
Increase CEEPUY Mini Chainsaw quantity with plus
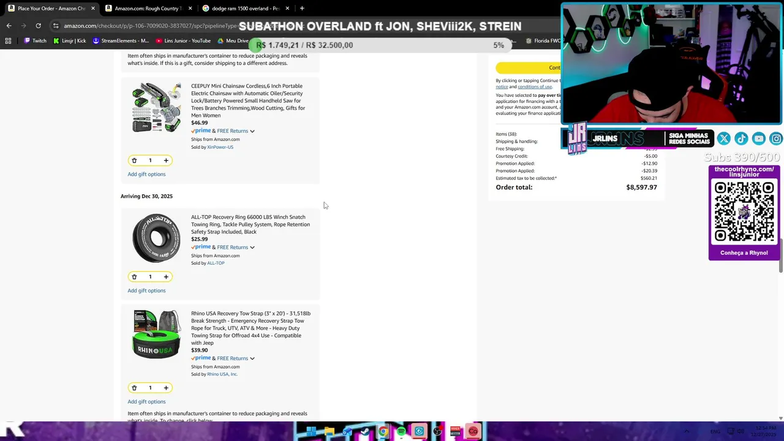coord(166,160)
